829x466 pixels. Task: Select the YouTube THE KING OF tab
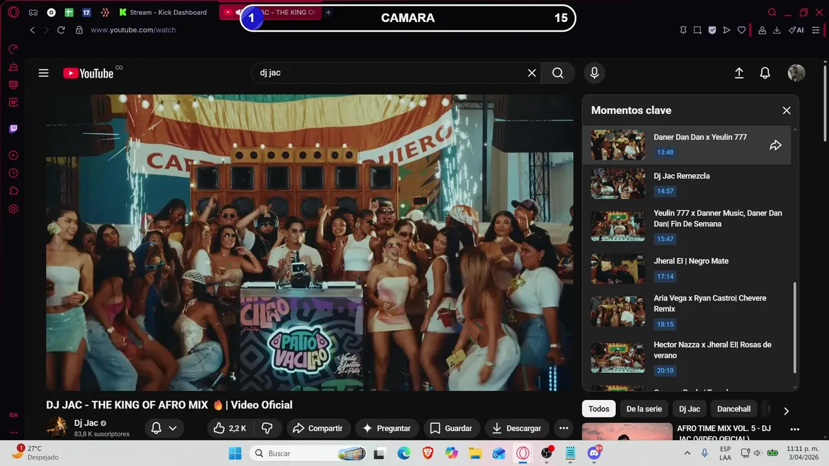click(271, 12)
